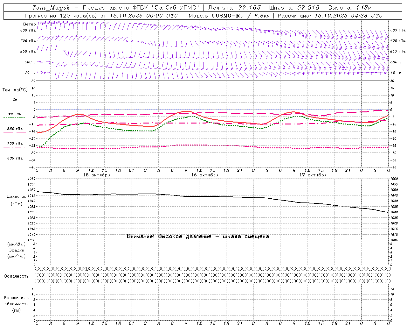The width and height of the screenshot is (407, 326).
Task: Click the 15 октября date label
Action: click(97, 175)
